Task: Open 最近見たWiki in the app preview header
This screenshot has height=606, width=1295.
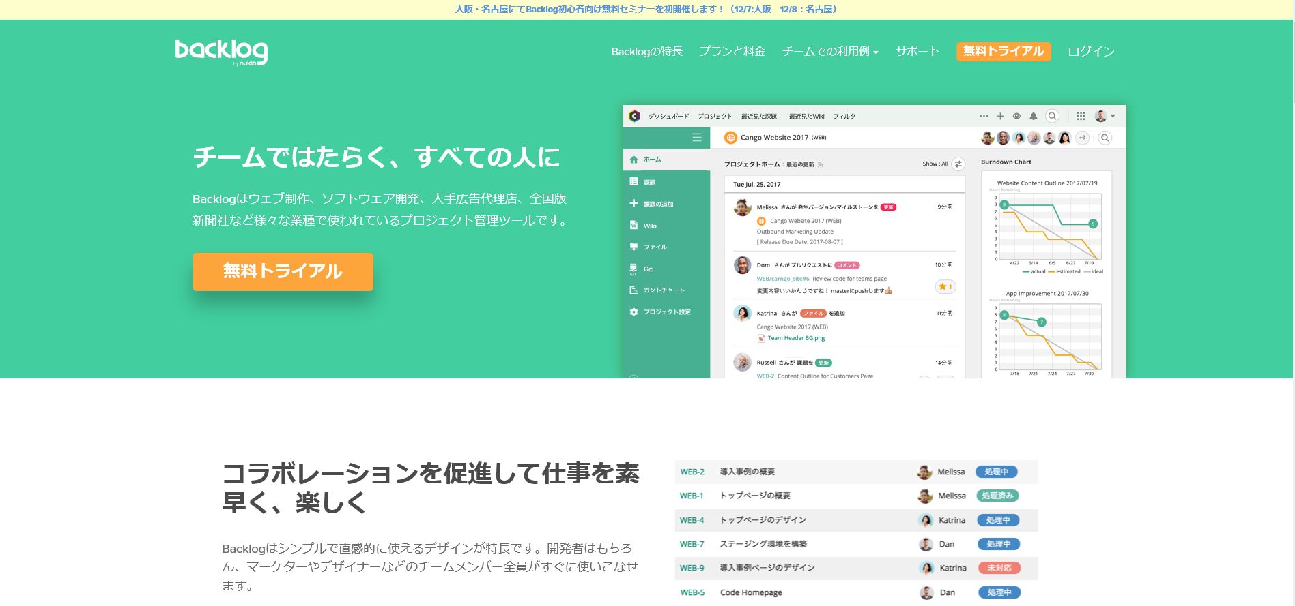Action: pyautogui.click(x=806, y=117)
